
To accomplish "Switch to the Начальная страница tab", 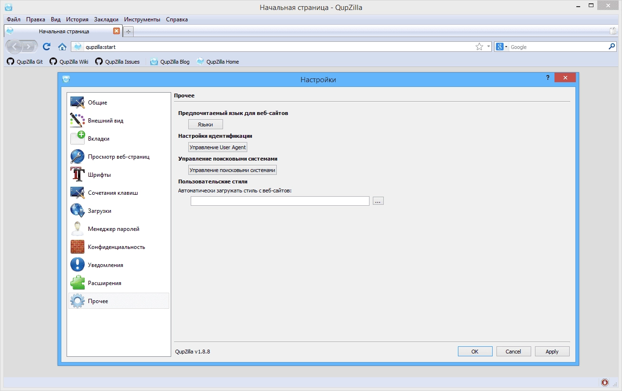I will tap(63, 31).
